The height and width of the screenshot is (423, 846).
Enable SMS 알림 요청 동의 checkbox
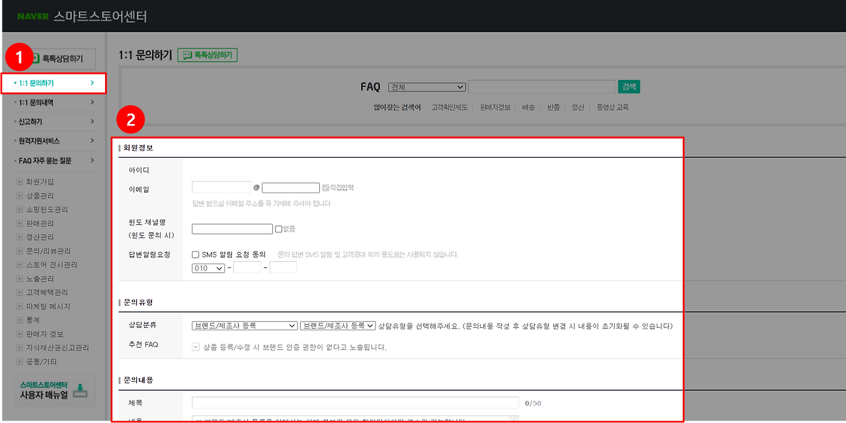[x=195, y=254]
